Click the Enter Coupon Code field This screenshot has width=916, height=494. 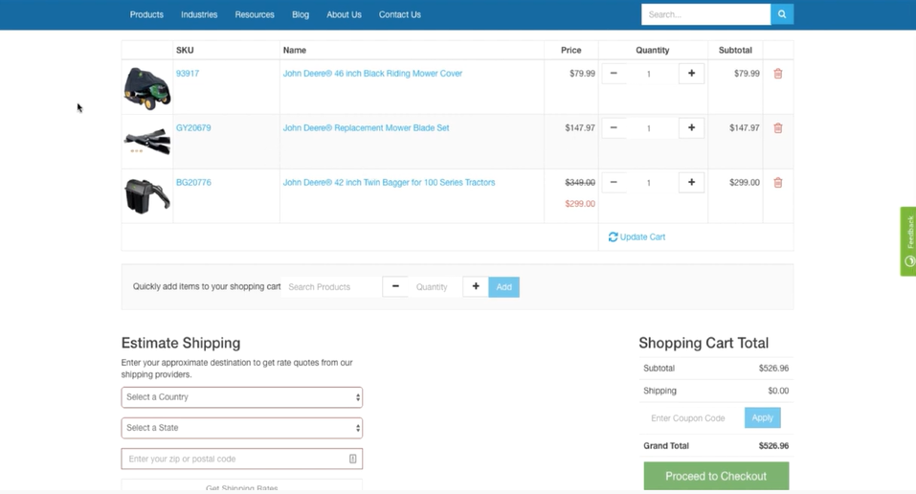(x=692, y=418)
